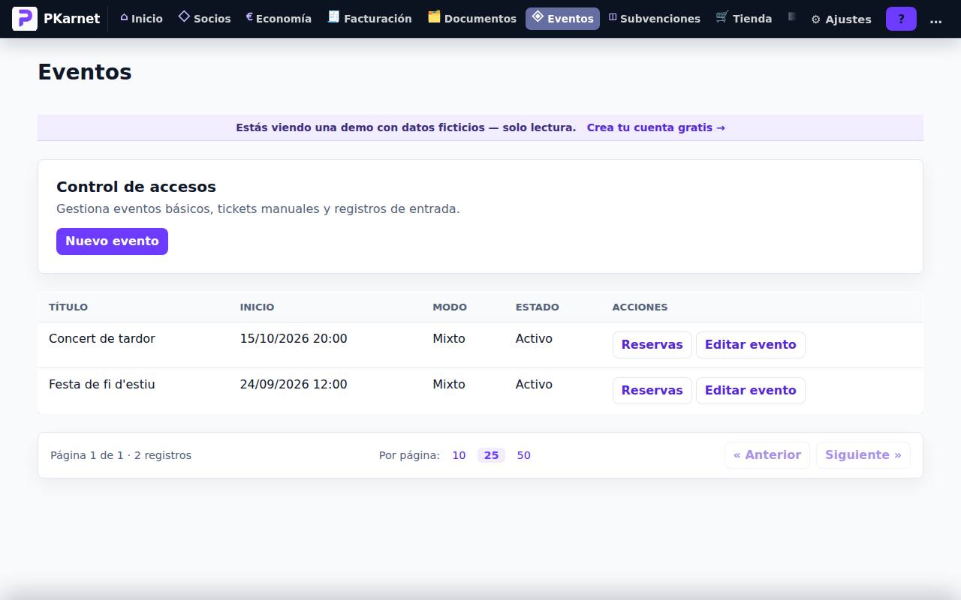This screenshot has height=600, width=961.
Task: Open Reservas for Festa de fi d'estiu
Action: 652,391
